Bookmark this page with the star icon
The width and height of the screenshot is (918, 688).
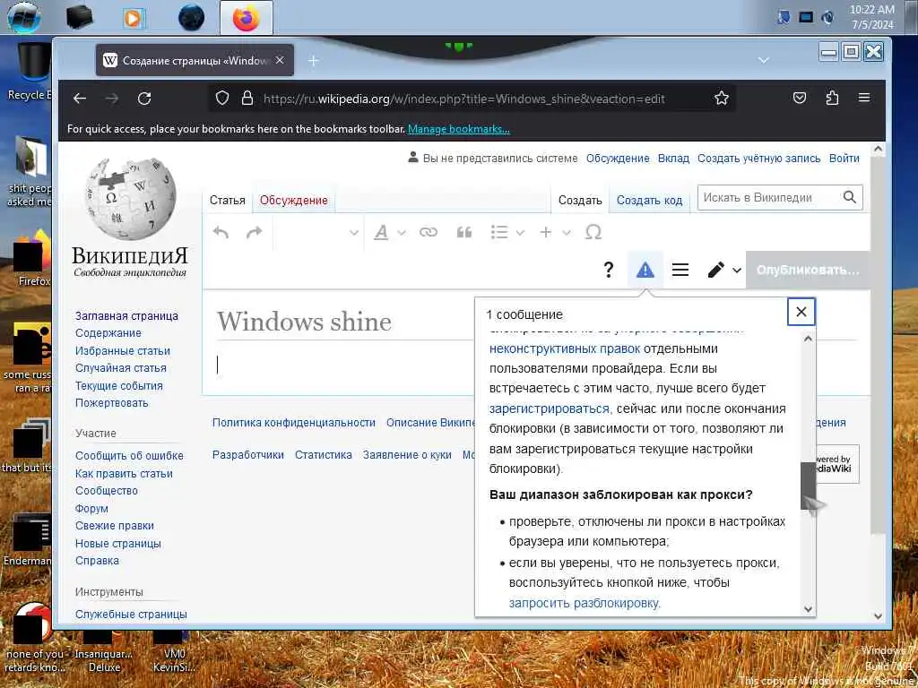coord(722,98)
